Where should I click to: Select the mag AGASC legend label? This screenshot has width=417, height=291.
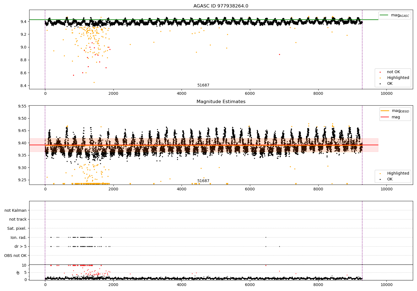(x=400, y=15)
